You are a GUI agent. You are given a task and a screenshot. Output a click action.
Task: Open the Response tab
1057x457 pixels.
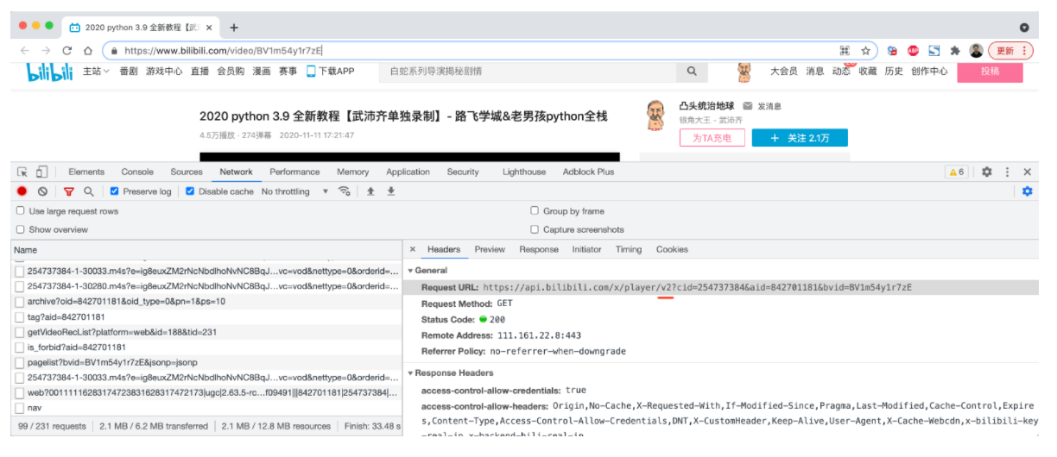[x=539, y=249]
